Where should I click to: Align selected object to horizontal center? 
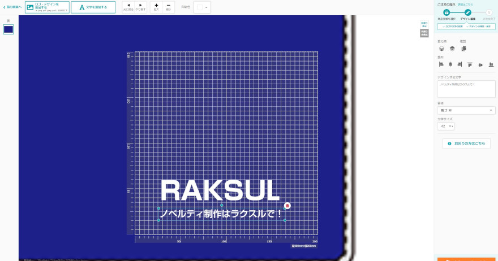click(x=450, y=64)
